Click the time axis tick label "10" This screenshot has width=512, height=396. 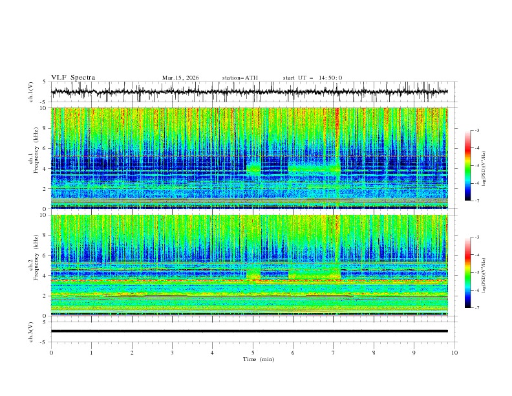pyautogui.click(x=454, y=353)
